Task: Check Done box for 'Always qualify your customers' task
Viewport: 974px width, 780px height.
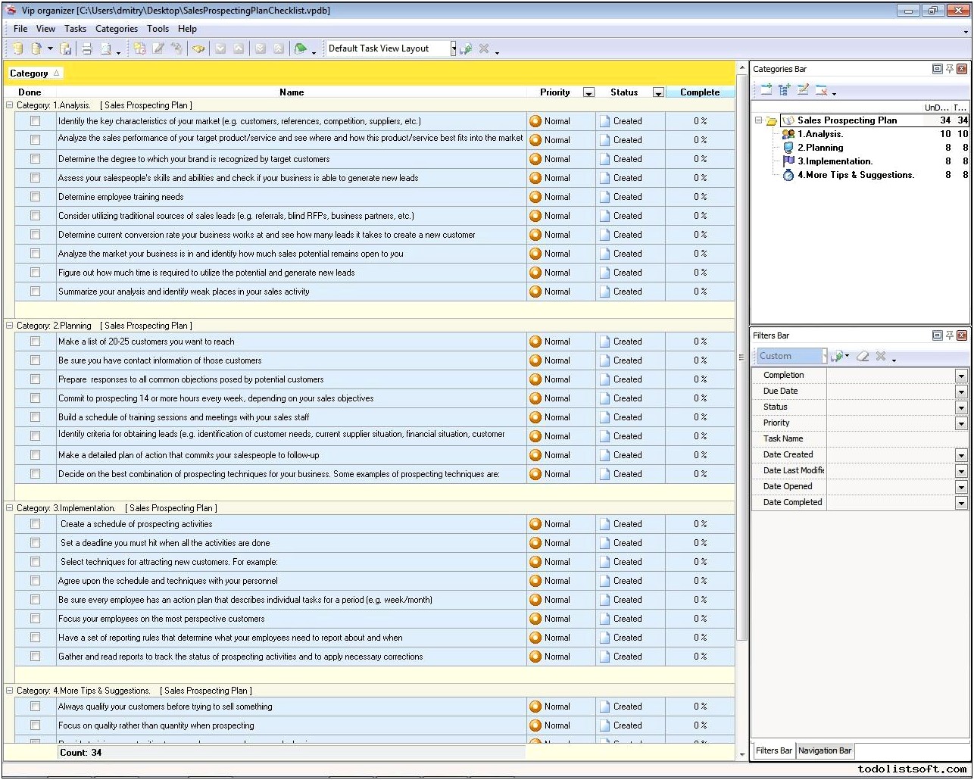Action: click(35, 707)
